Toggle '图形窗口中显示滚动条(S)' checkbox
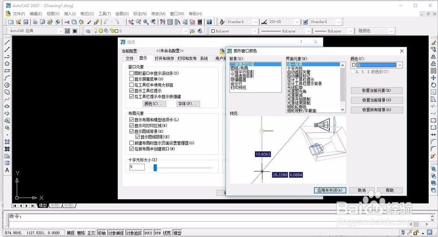Viewport: 438px width, 237px height. pyautogui.click(x=131, y=73)
